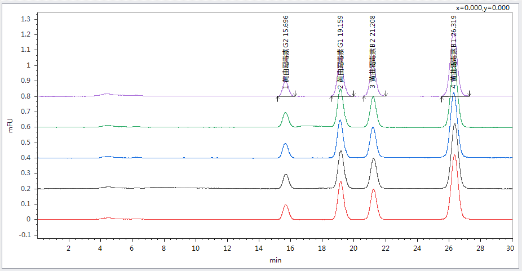This screenshot has width=522, height=271.
Task: Click the mFU y-axis label
Action: (9, 125)
